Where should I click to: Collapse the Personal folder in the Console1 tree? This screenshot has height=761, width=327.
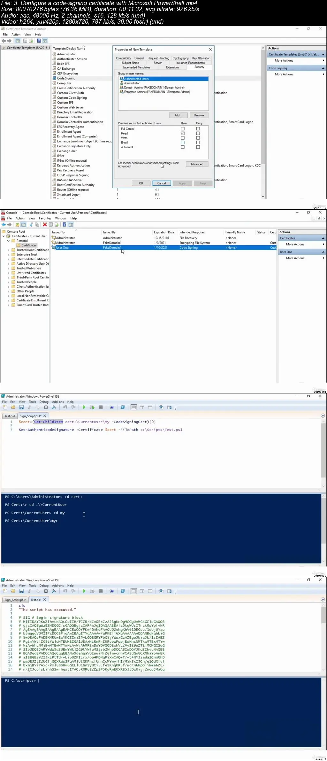(x=8, y=241)
